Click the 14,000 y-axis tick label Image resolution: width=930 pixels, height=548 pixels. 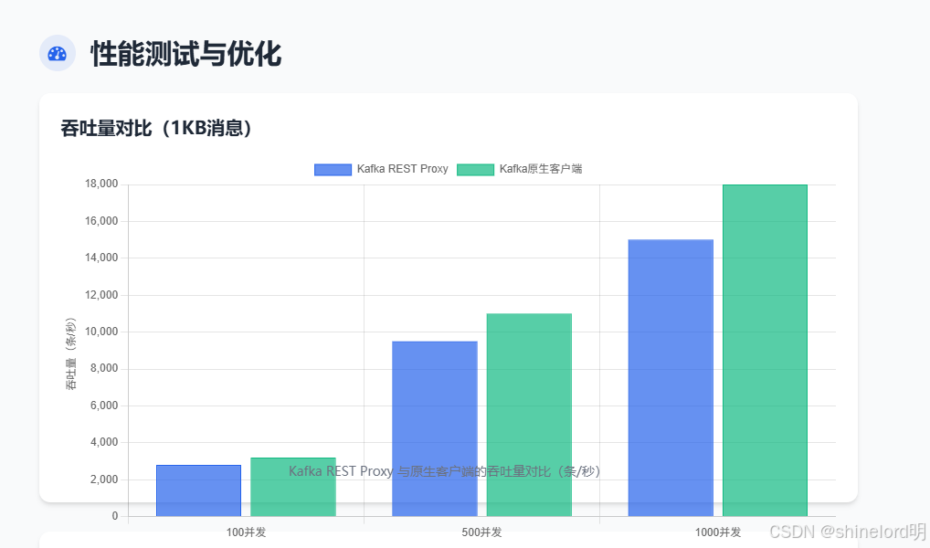pos(101,258)
